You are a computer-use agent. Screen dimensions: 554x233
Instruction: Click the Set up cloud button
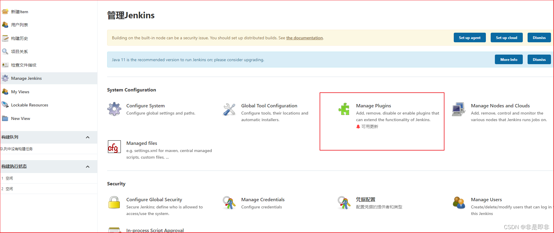tap(507, 38)
